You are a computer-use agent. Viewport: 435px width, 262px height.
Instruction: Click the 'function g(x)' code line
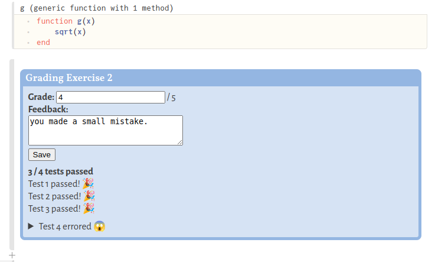click(x=66, y=21)
